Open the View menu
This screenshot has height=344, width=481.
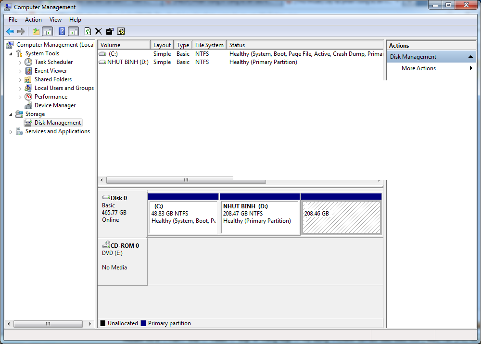pos(55,20)
